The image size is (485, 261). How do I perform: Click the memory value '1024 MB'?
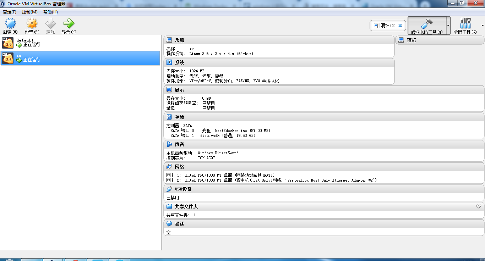pos(197,71)
